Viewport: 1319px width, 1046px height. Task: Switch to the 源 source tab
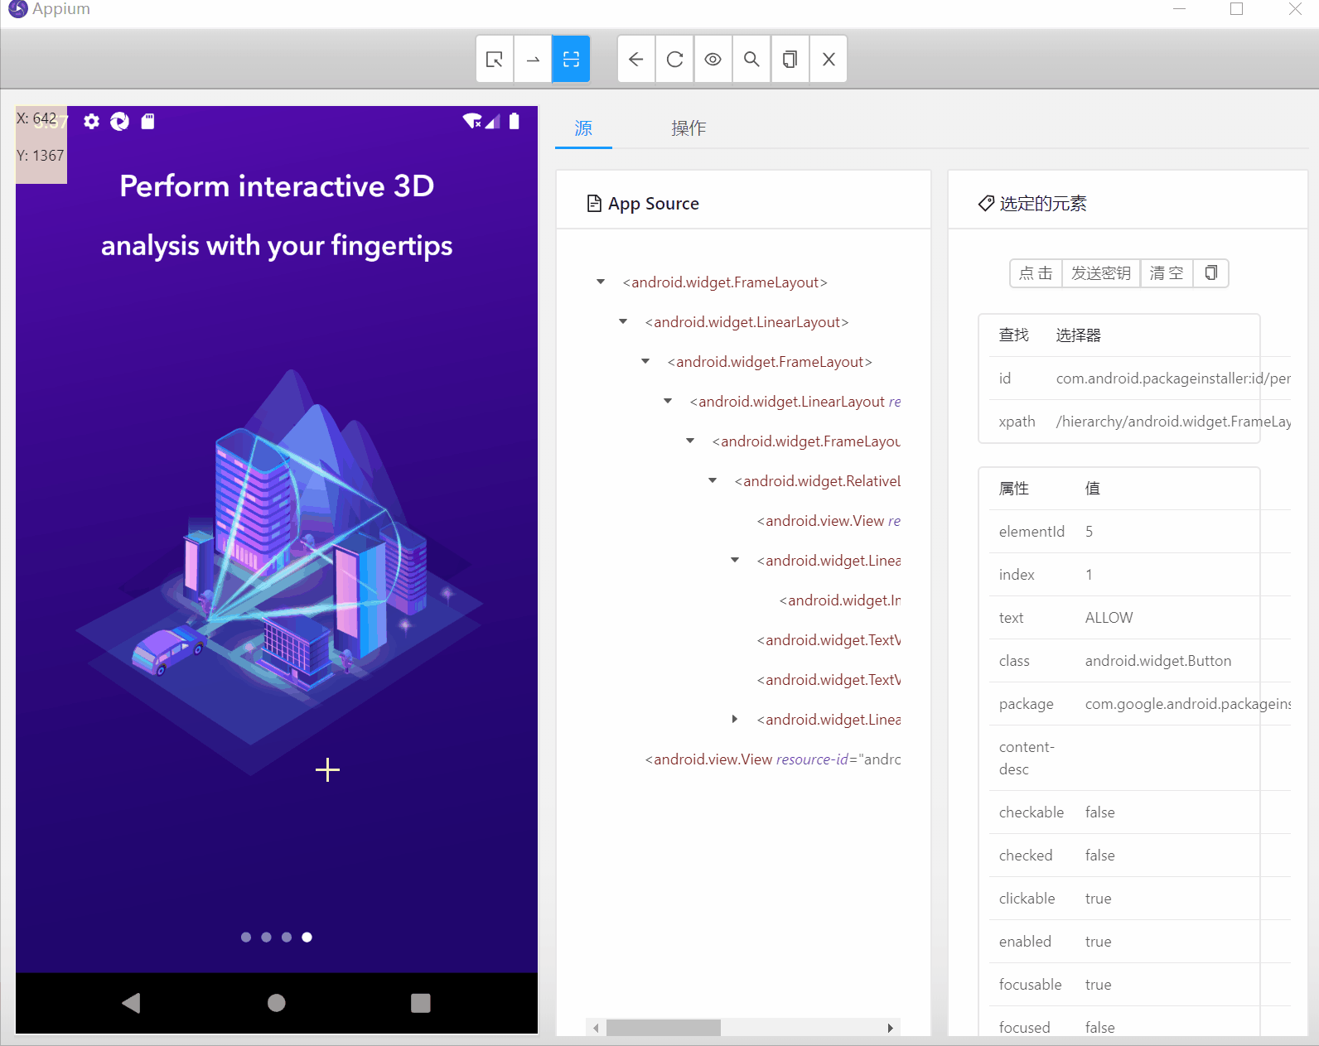[583, 128]
